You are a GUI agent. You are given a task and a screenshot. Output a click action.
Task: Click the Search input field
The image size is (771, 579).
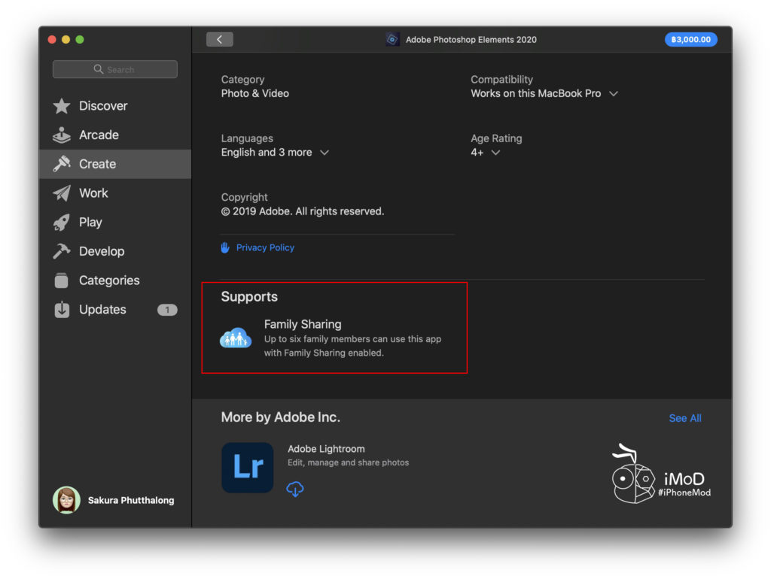(115, 69)
